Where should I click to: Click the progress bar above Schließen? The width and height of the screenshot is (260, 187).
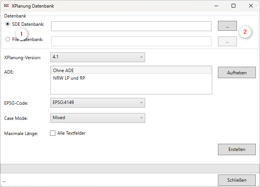(x=130, y=168)
